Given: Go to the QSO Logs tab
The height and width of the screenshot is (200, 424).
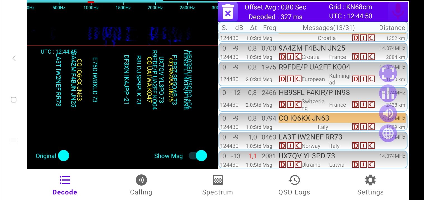Looking at the screenshot, I should 294,185.
